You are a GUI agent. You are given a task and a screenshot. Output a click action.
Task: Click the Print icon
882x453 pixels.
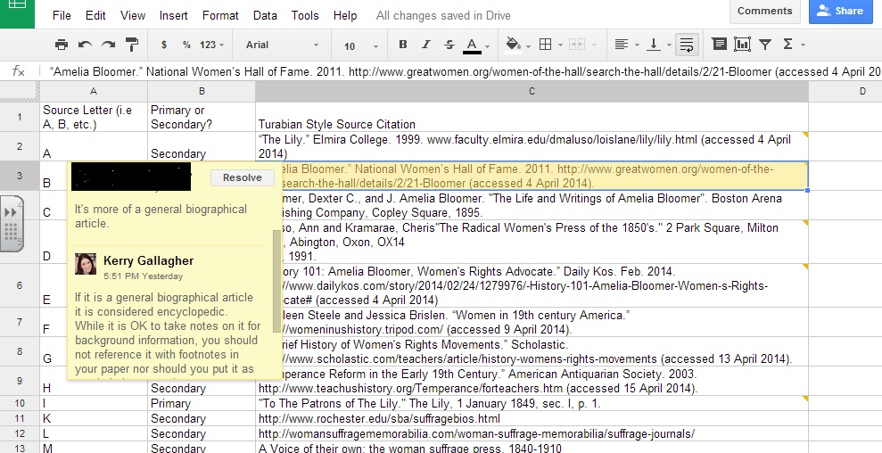[61, 45]
